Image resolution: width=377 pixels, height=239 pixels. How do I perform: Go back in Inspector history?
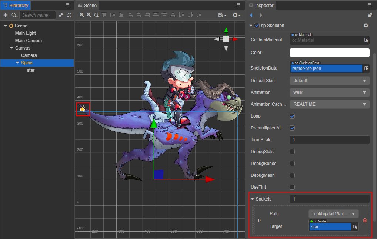[x=251, y=15]
